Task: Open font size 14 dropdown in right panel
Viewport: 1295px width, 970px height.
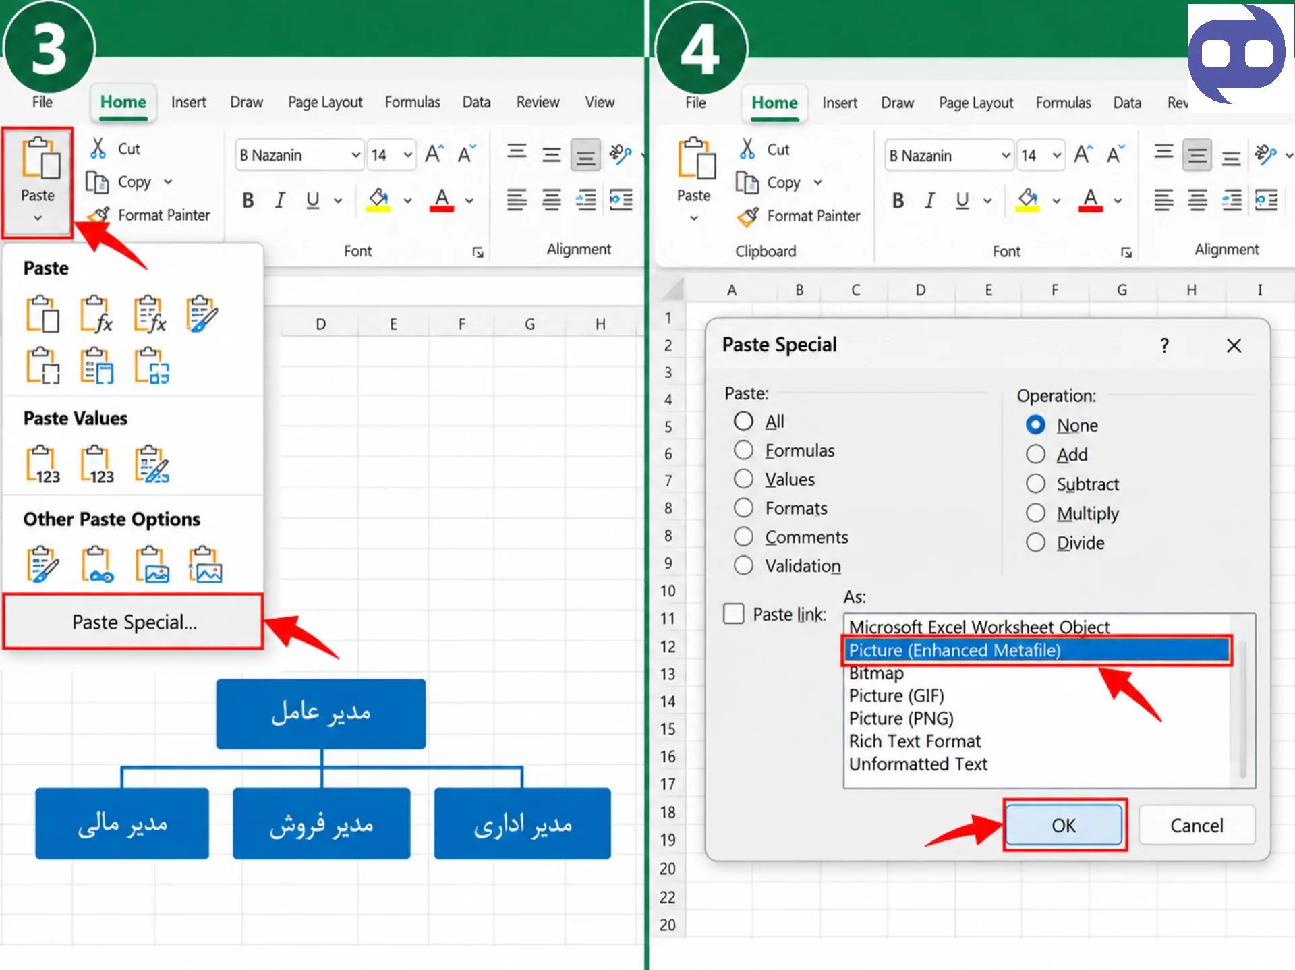Action: (1056, 156)
